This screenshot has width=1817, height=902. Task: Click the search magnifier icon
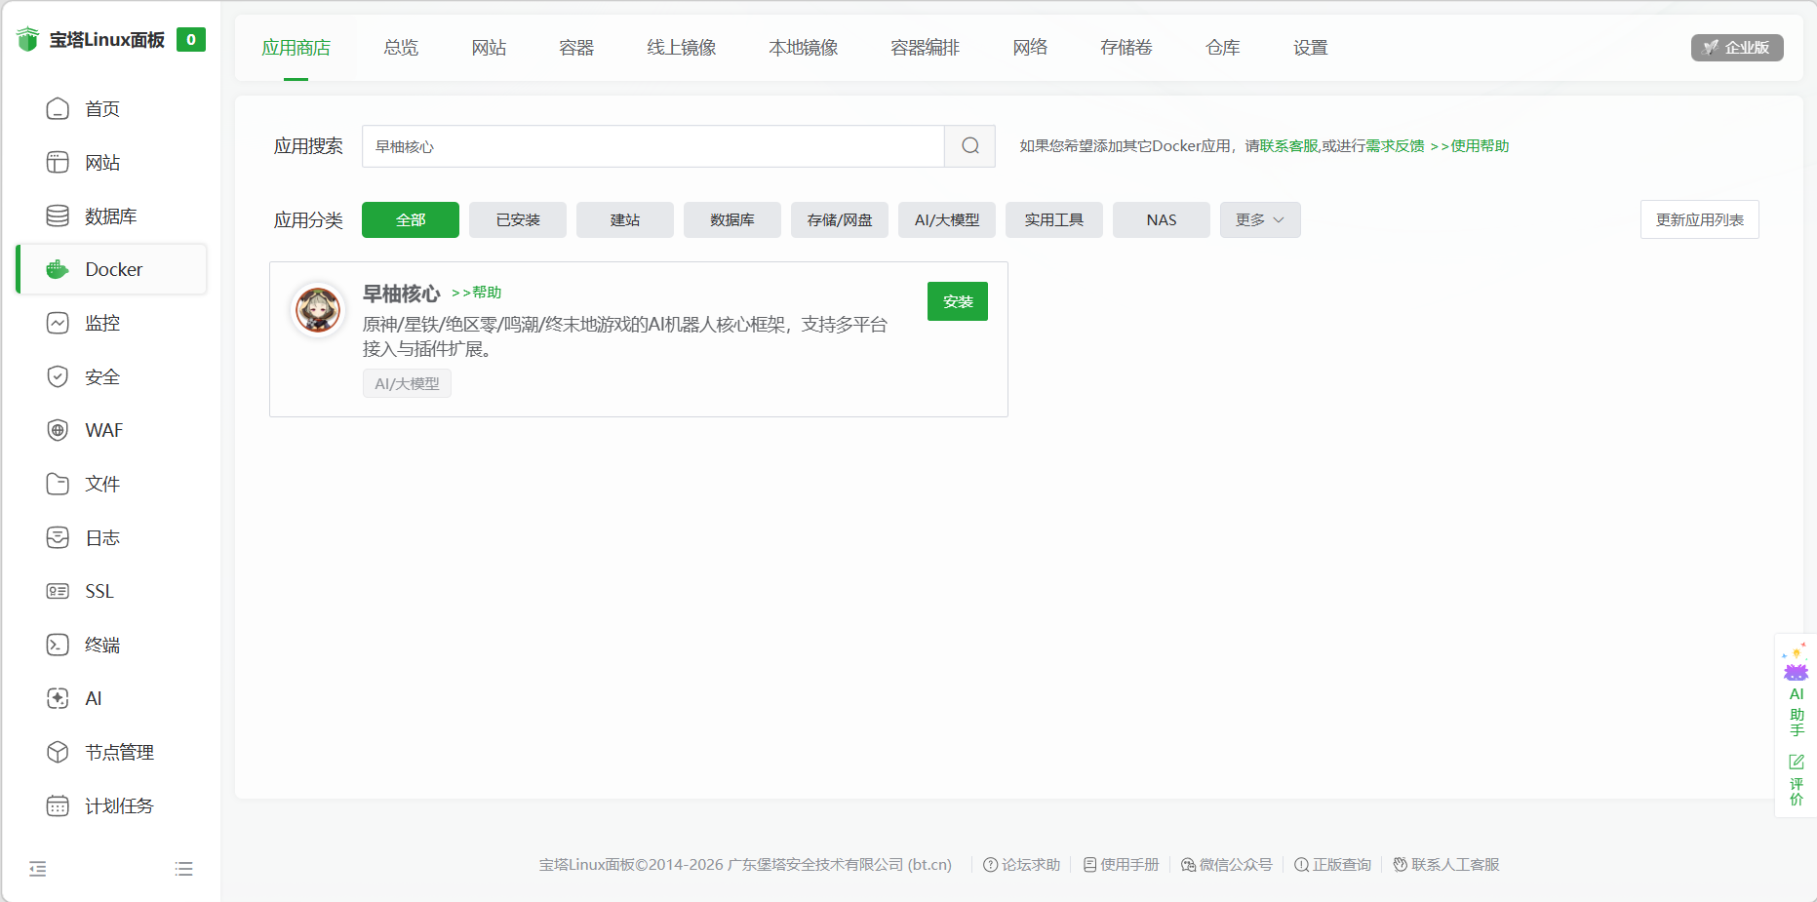tap(970, 146)
